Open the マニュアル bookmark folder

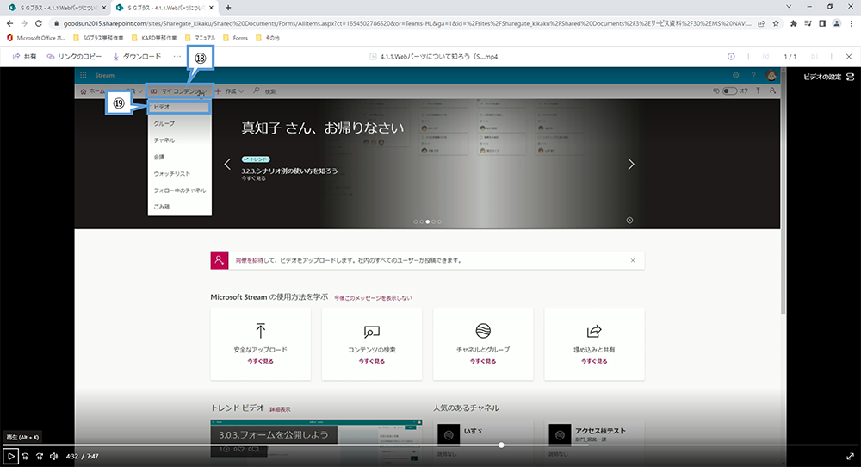click(x=200, y=38)
